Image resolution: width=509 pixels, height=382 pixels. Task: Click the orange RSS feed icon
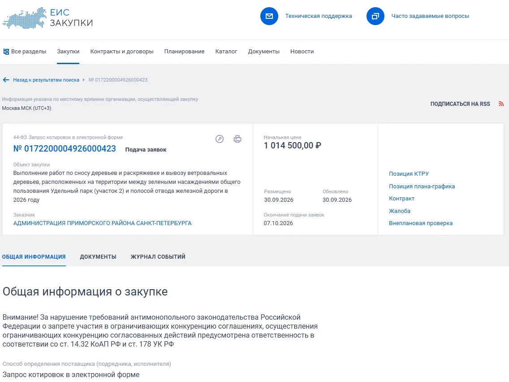tap(501, 104)
